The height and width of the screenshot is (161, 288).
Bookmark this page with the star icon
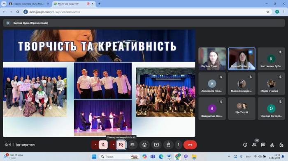pyautogui.click(x=268, y=12)
